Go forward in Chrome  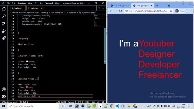(115, 11)
